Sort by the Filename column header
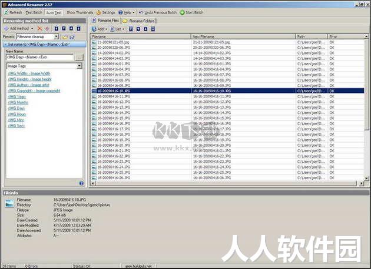 (x=141, y=36)
